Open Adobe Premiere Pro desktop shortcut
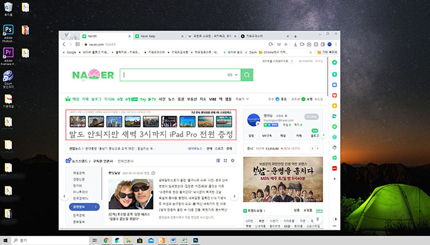The height and width of the screenshot is (245, 430). tap(8, 56)
